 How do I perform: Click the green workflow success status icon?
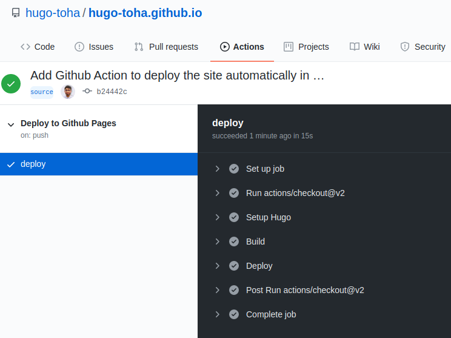(11, 84)
